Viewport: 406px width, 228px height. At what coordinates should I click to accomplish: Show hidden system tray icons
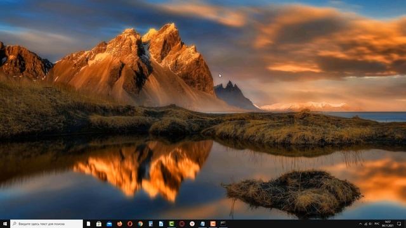coord(360,224)
